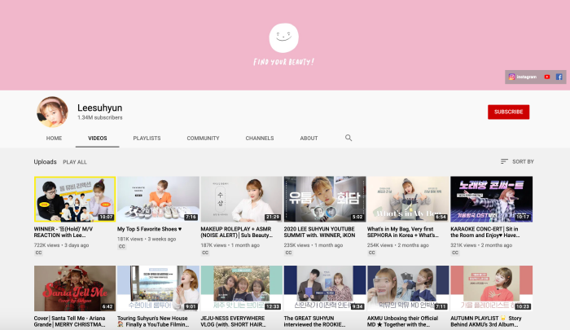Viewport: 570px width, 330px height.
Task: Click the 'Find Your Beauty!' banner text
Action: [x=283, y=62]
